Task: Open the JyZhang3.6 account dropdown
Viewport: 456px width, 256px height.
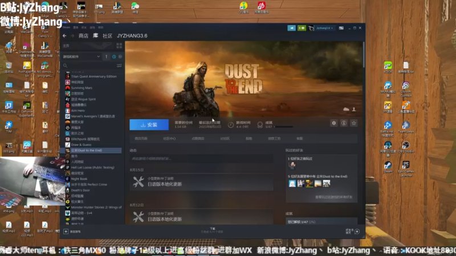Action: coord(325,28)
